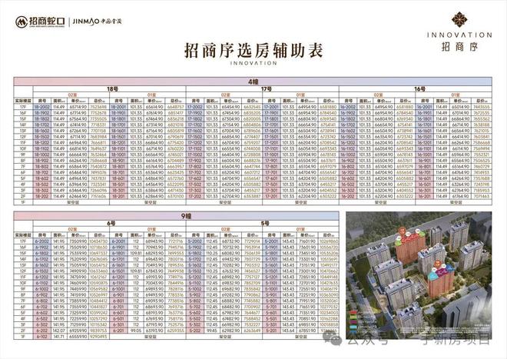Select room cell 18-202

click(42, 197)
